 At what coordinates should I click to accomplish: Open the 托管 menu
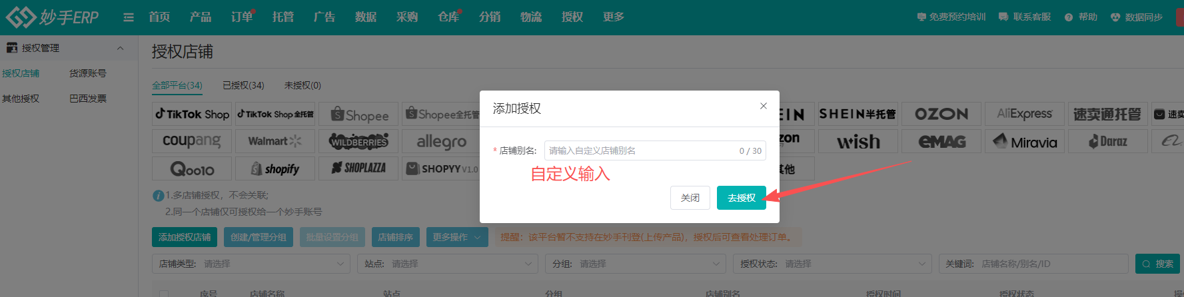(x=283, y=17)
